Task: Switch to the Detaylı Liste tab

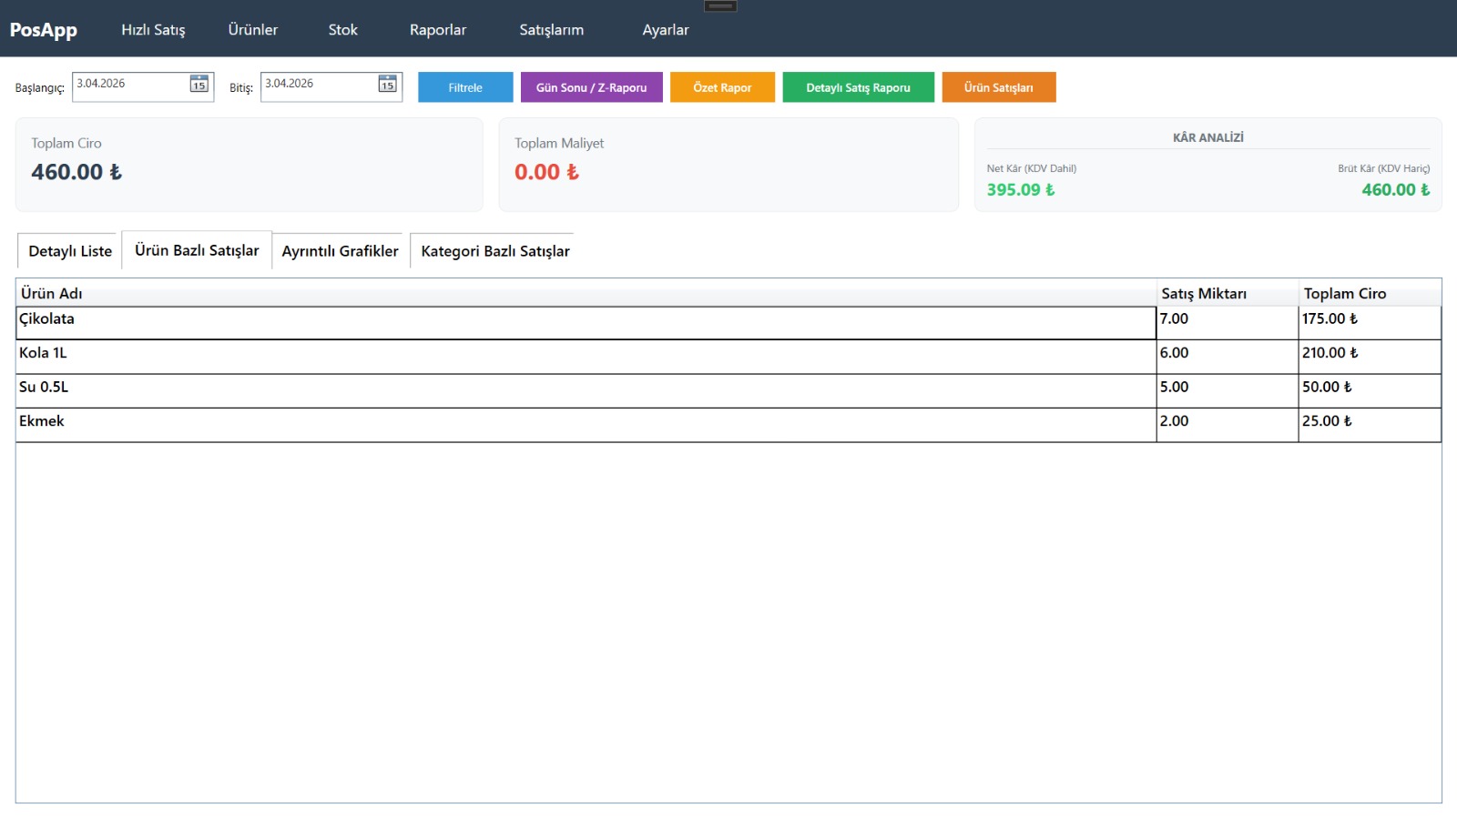Action: (70, 251)
